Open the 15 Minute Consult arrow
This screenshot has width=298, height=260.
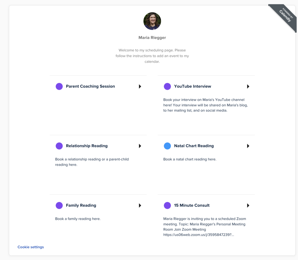point(248,206)
